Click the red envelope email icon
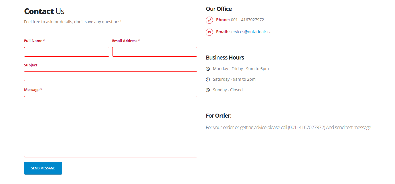395x184 pixels. (209, 32)
